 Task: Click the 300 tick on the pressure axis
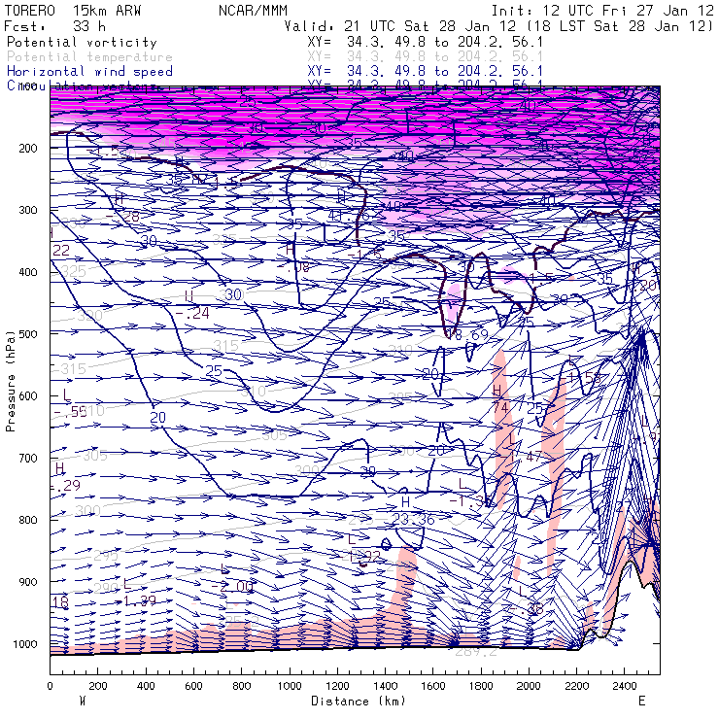(27, 210)
